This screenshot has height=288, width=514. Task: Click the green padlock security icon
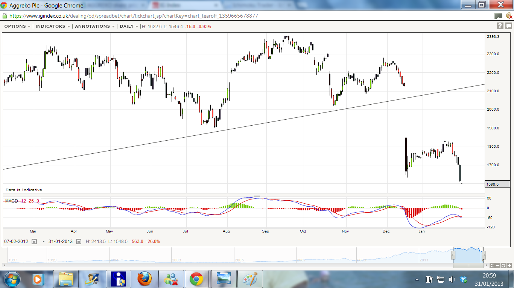[x=5, y=16]
